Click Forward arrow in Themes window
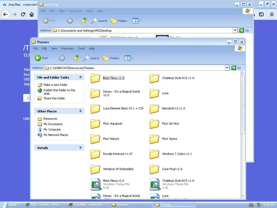277x208 pixels. point(62,58)
